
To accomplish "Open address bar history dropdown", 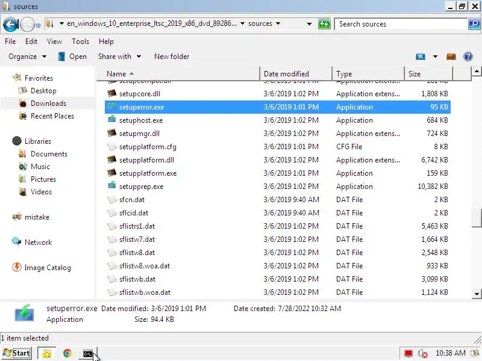I will click(x=309, y=23).
